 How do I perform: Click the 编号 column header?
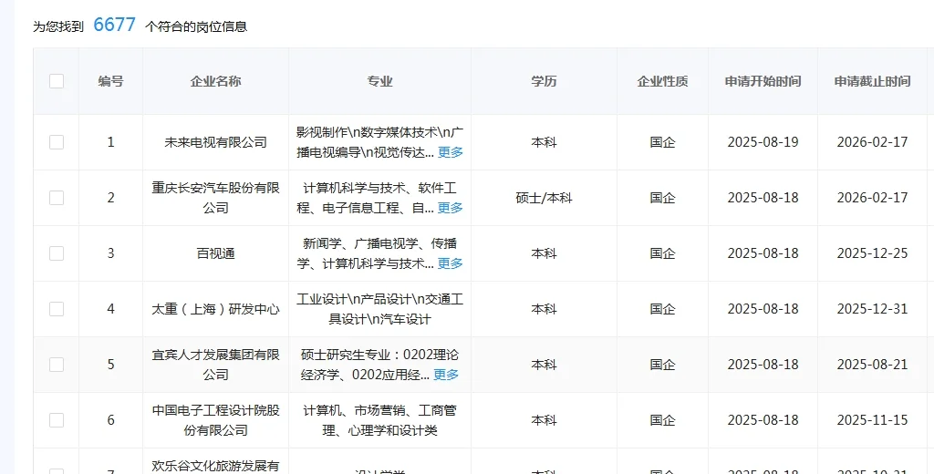coord(110,81)
